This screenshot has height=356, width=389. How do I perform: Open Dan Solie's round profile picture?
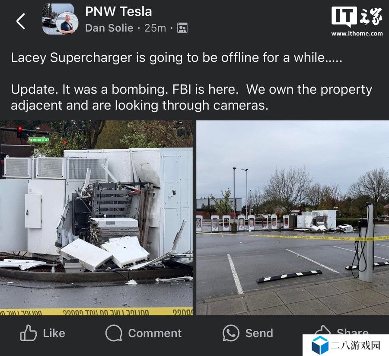coord(67,23)
